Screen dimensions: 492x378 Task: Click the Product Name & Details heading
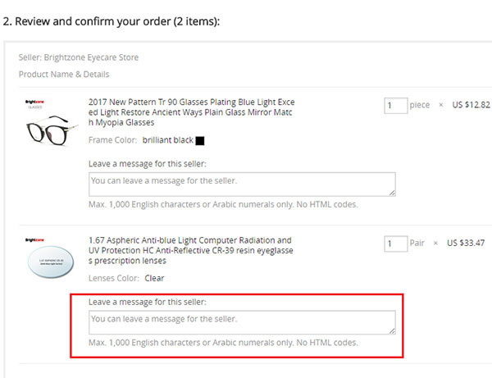coord(64,75)
